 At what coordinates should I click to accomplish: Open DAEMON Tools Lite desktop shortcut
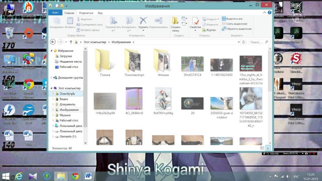pyautogui.click(x=9, y=114)
